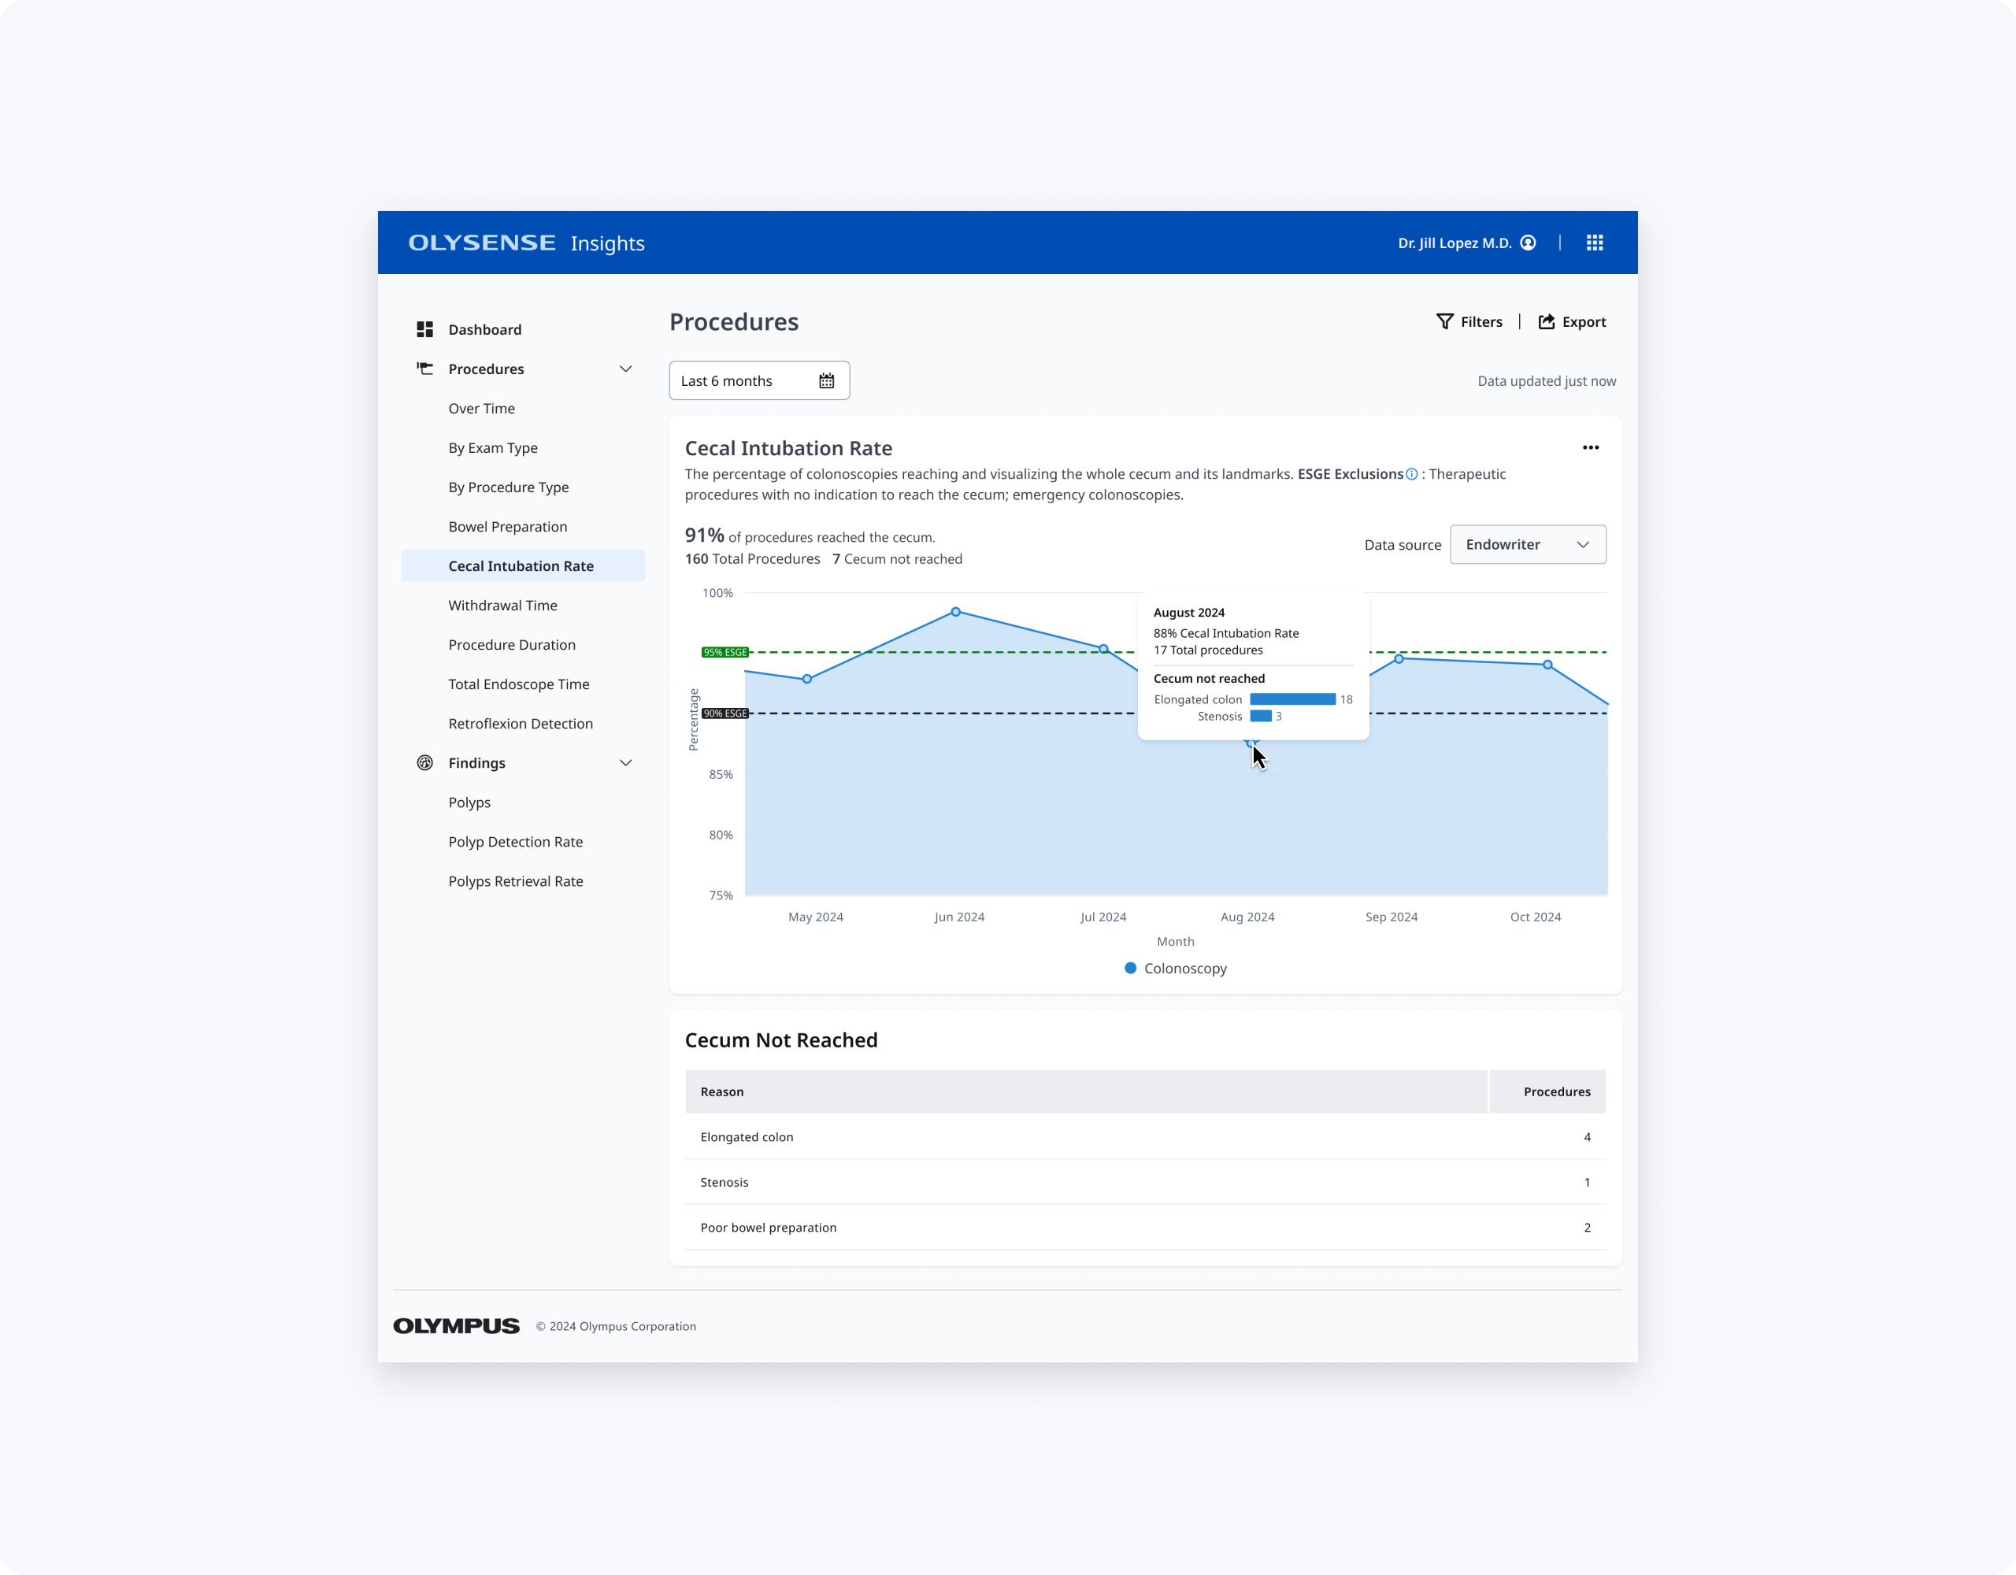Click the Findings section icon

pos(424,762)
